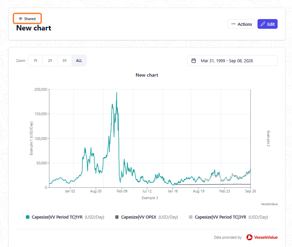The width and height of the screenshot is (292, 247).
Task: Click the "Sep 26" x-axis tick label
Action: (250, 191)
